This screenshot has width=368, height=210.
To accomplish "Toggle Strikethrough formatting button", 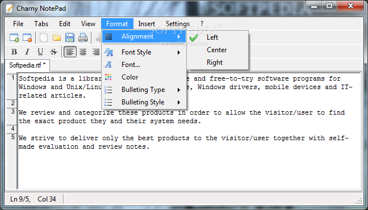I will pos(53,52).
